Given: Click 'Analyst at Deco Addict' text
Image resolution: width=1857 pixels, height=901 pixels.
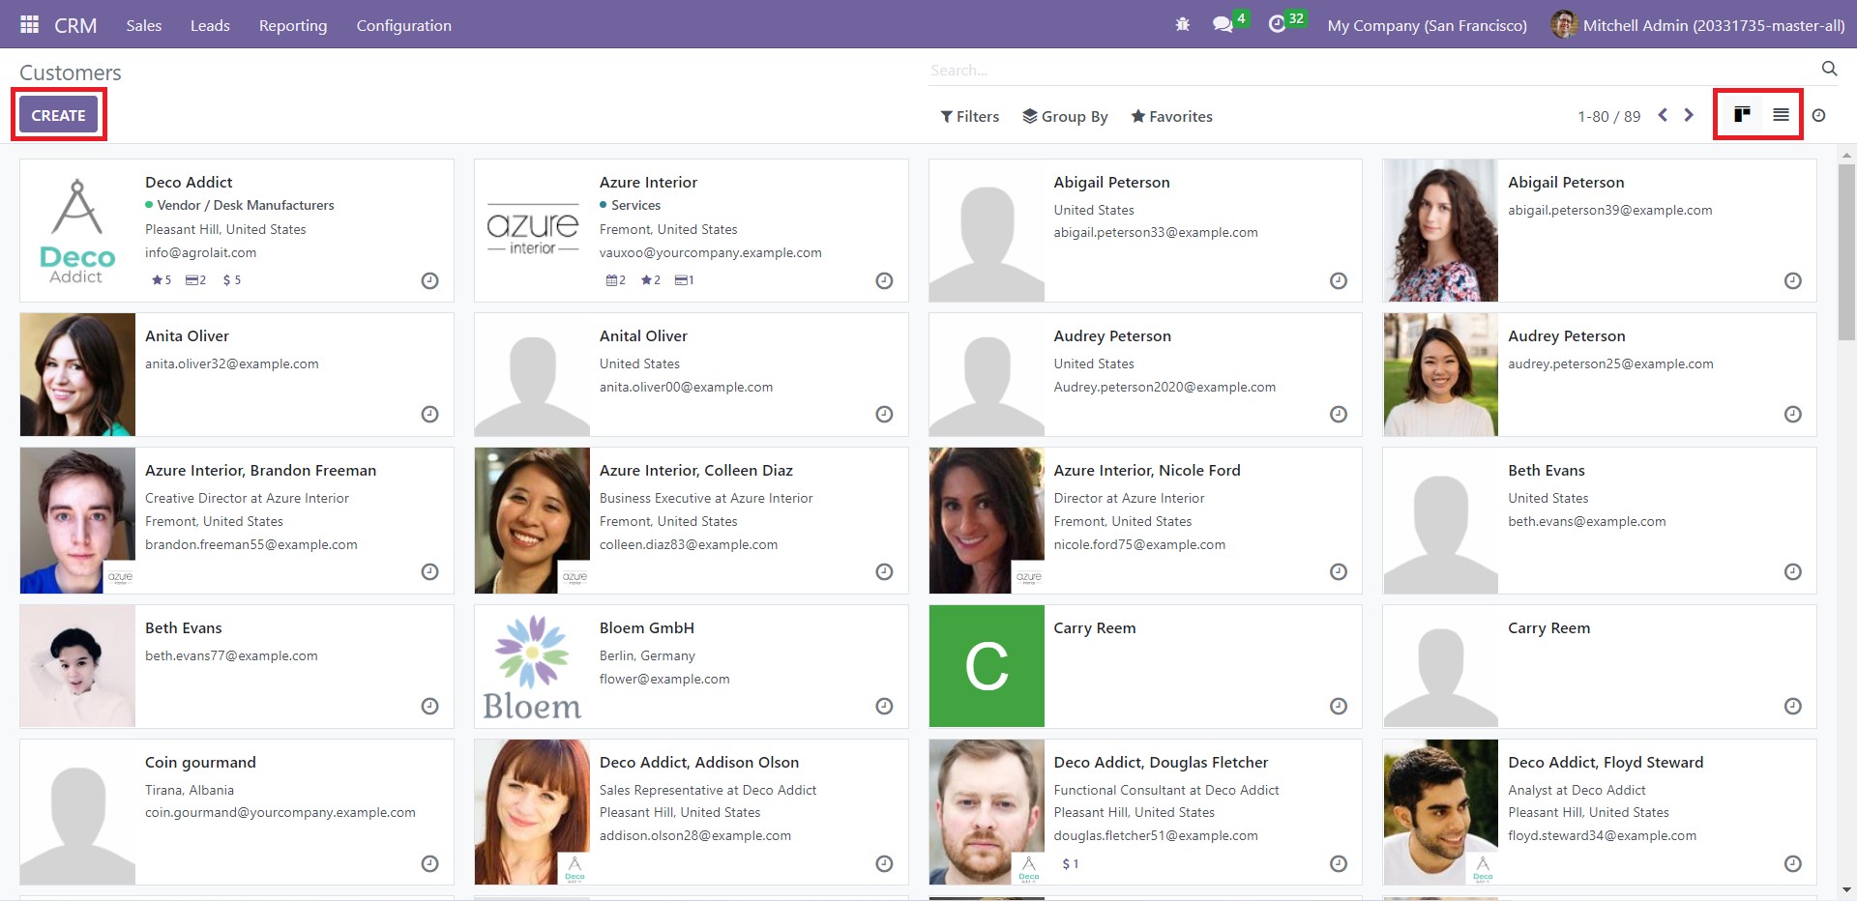Looking at the screenshot, I should [1577, 790].
